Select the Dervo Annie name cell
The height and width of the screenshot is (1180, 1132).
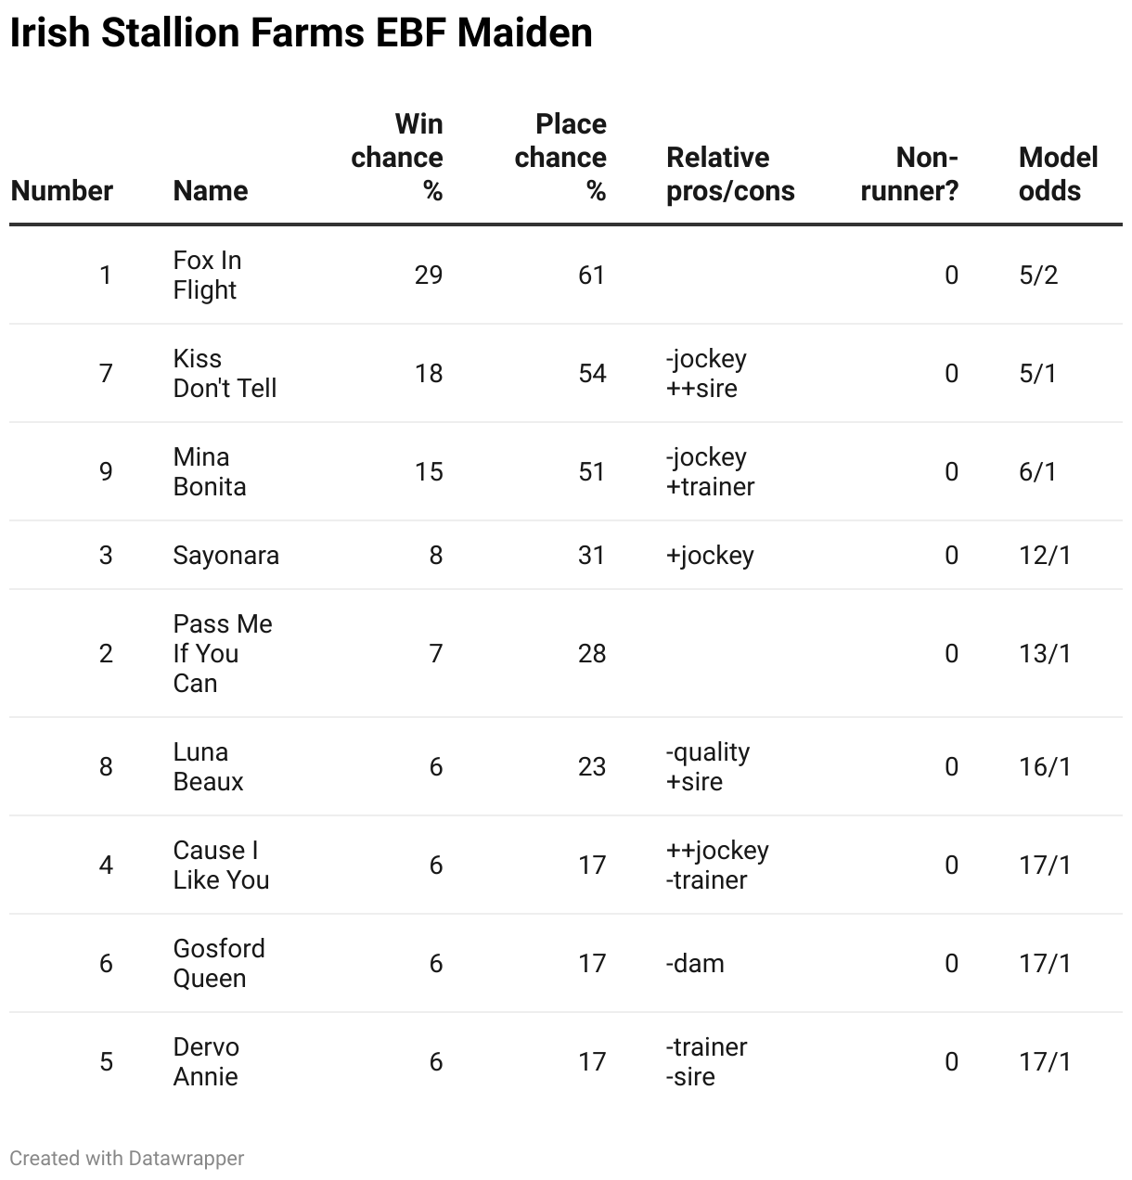tap(206, 1062)
